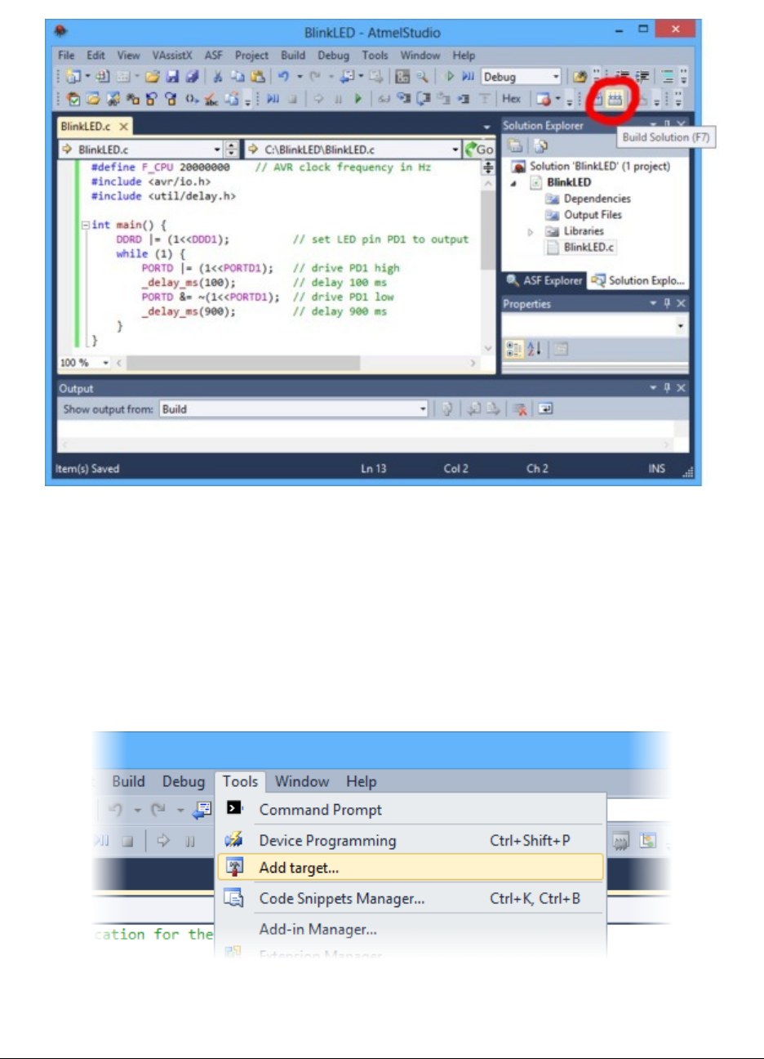Click the Build Solution icon in AtmelStudio toolbar
The width and height of the screenshot is (764, 1059).
click(615, 99)
